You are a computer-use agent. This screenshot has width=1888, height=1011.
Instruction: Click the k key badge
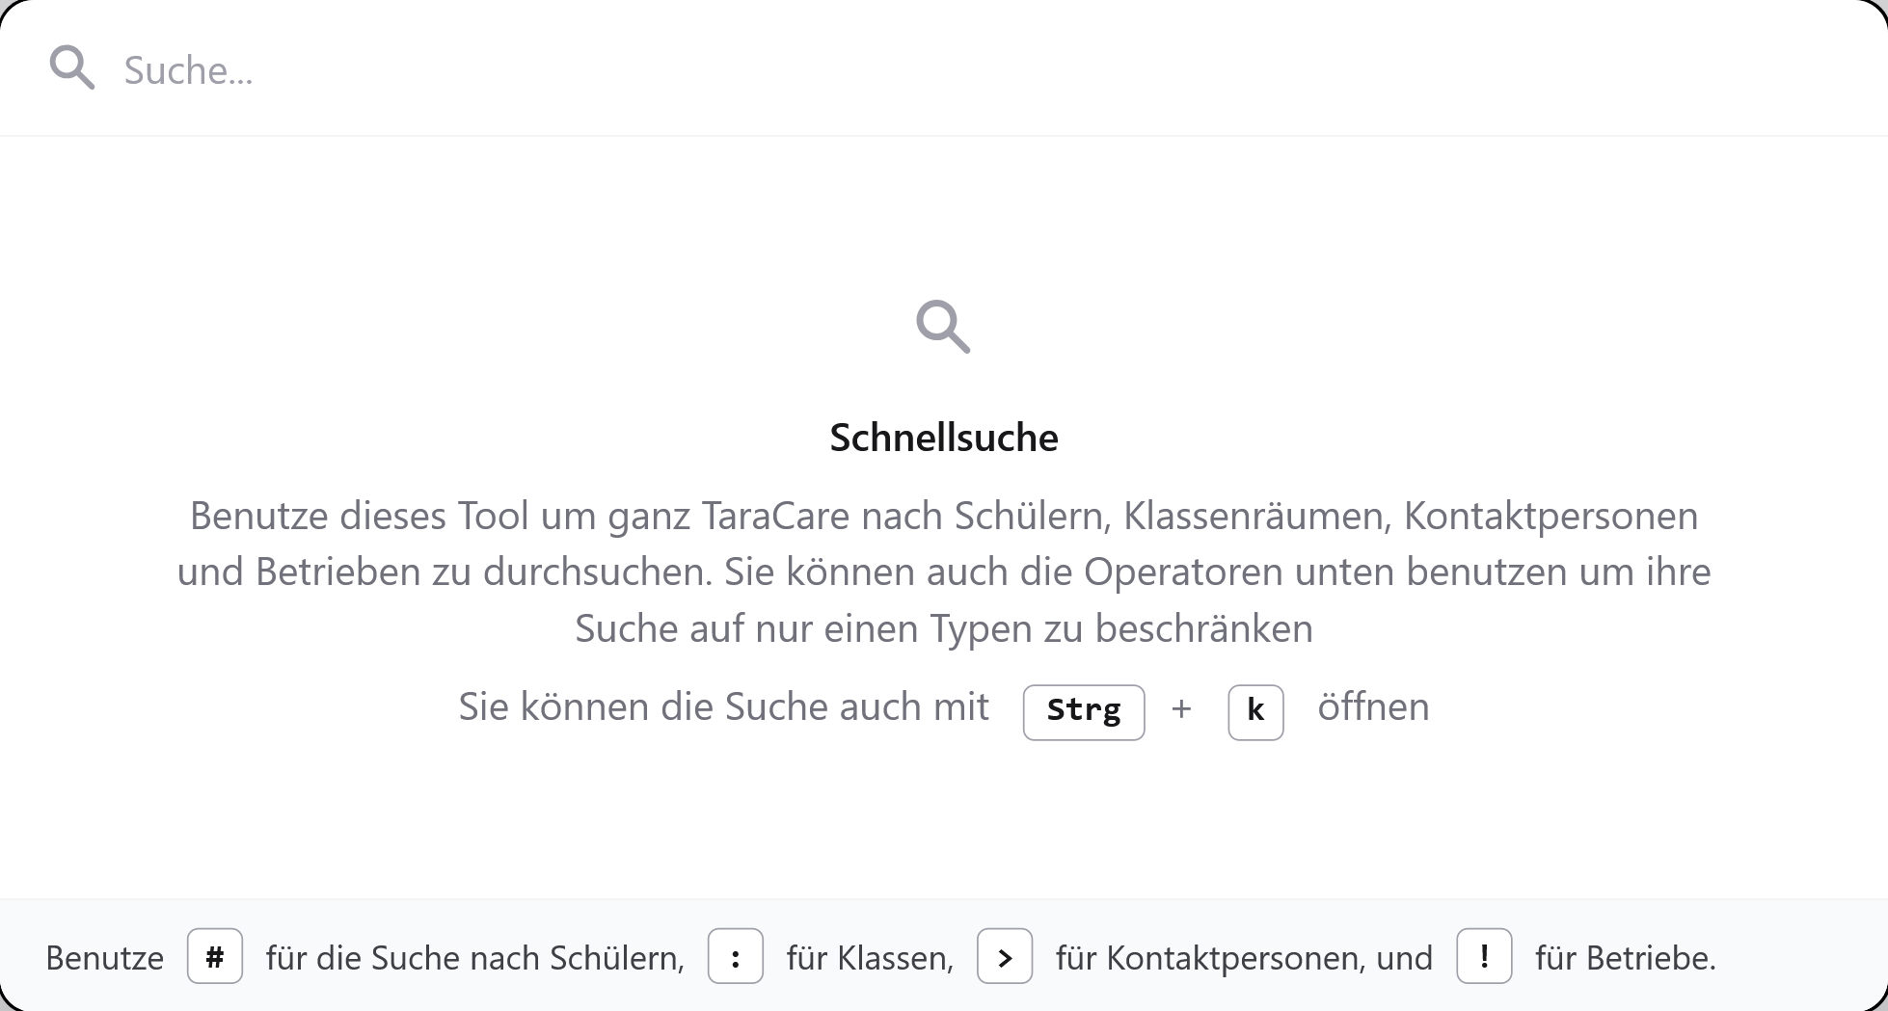point(1255,712)
